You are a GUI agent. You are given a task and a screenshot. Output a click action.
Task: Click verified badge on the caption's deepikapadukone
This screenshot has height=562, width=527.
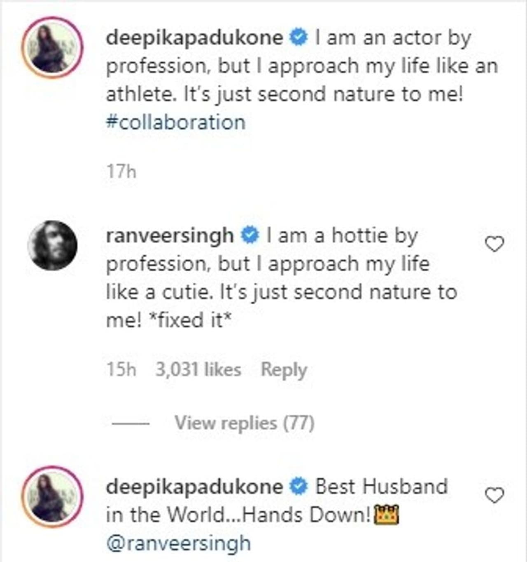click(299, 38)
